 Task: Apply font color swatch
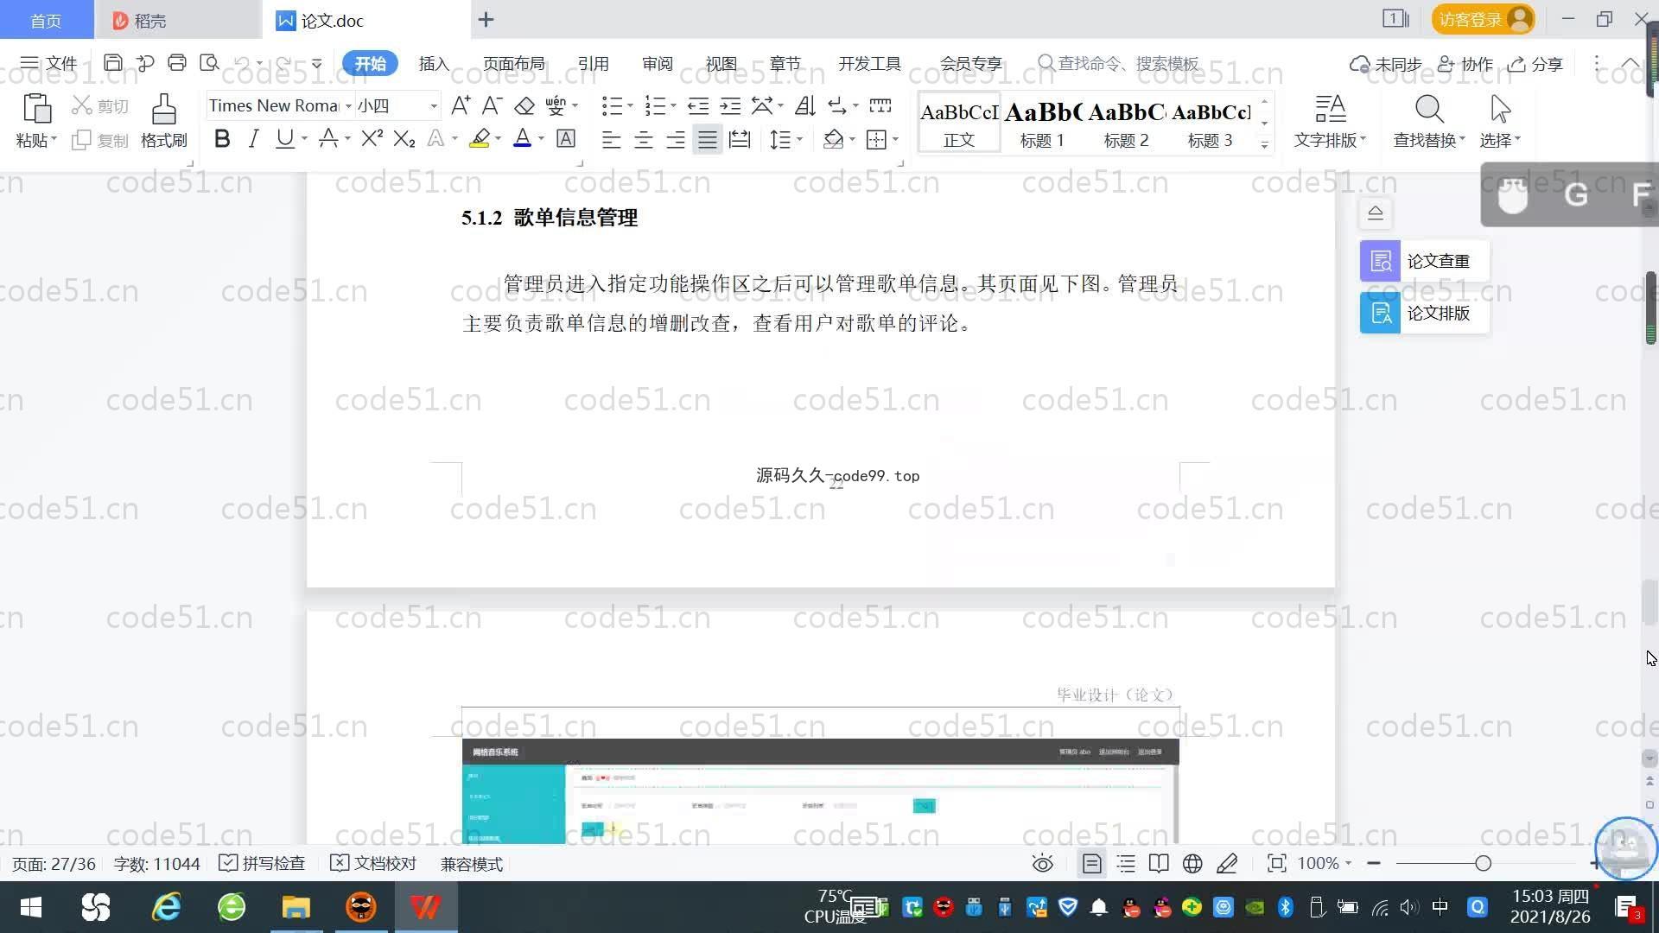[x=522, y=139]
